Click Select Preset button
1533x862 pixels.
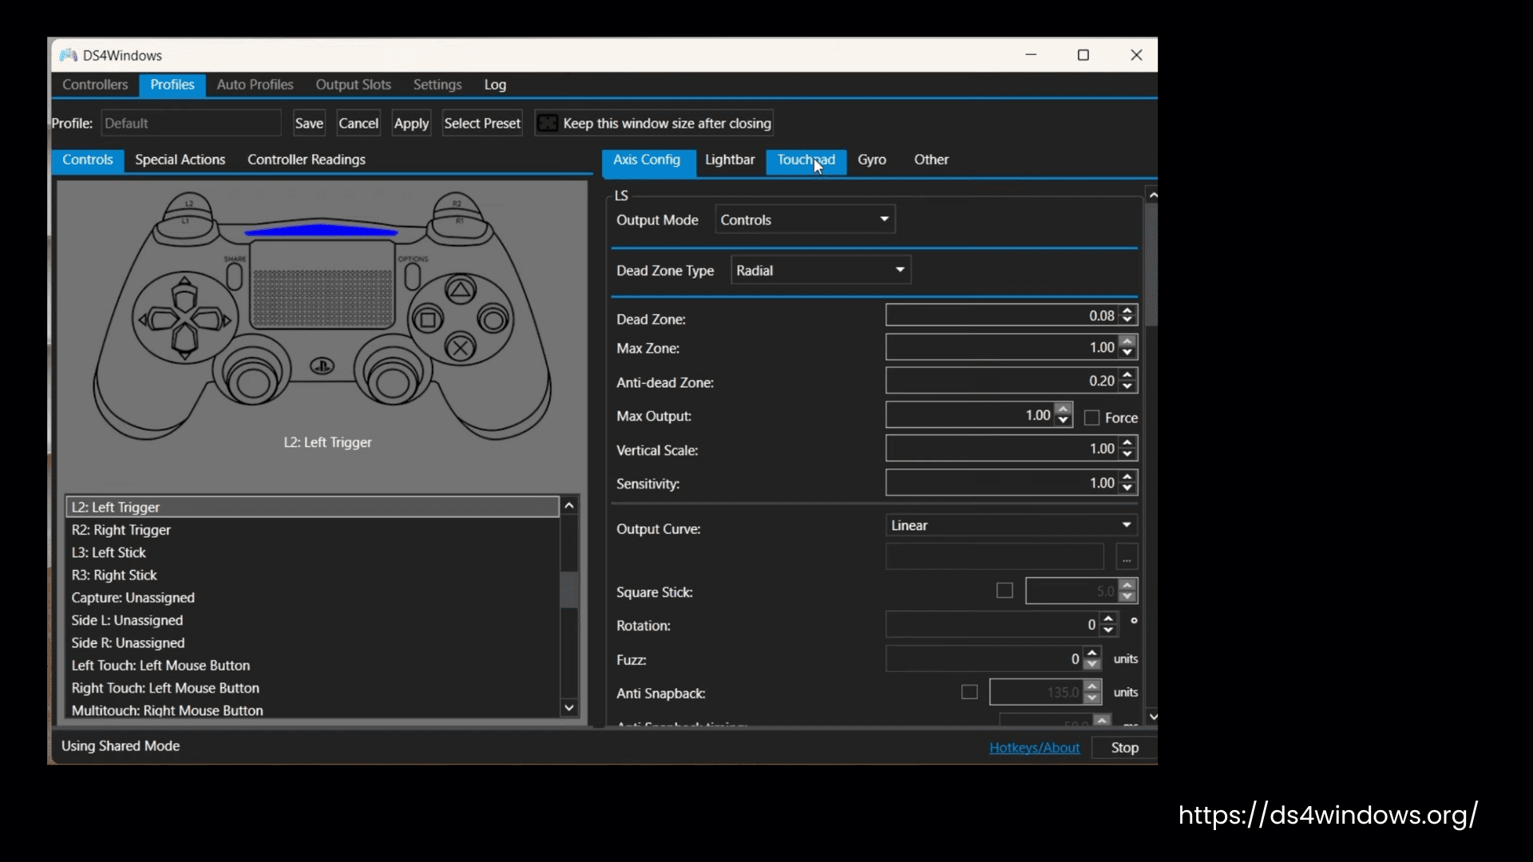coord(482,123)
